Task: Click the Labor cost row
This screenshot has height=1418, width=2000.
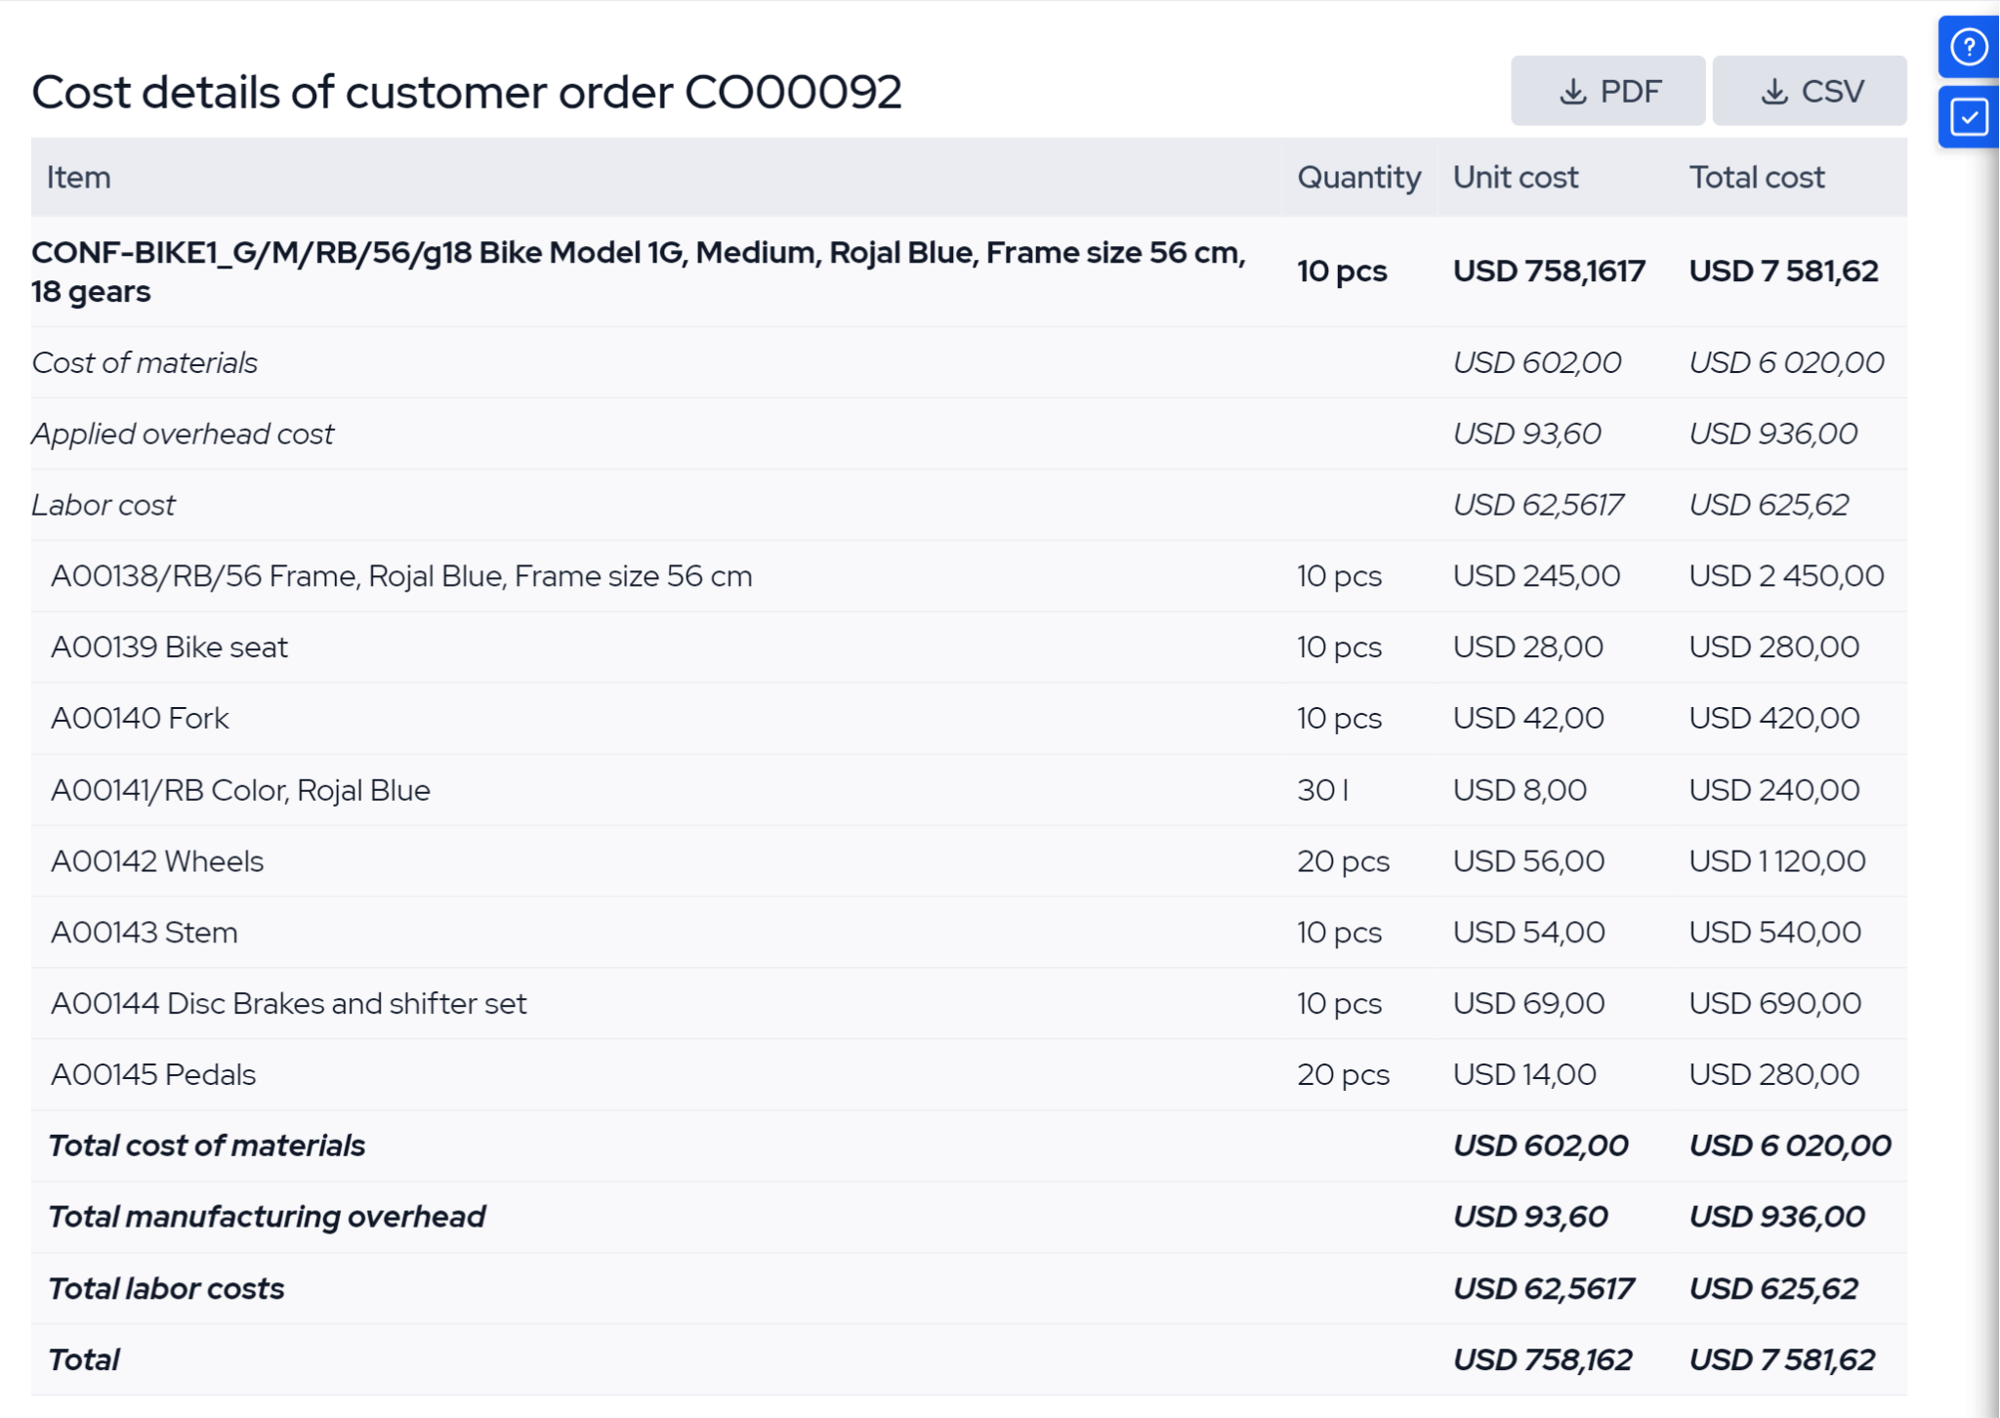Action: 103,504
